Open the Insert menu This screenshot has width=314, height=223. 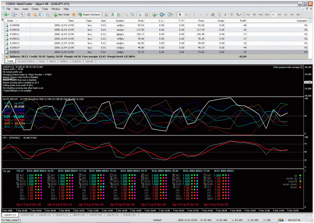click(x=25, y=9)
